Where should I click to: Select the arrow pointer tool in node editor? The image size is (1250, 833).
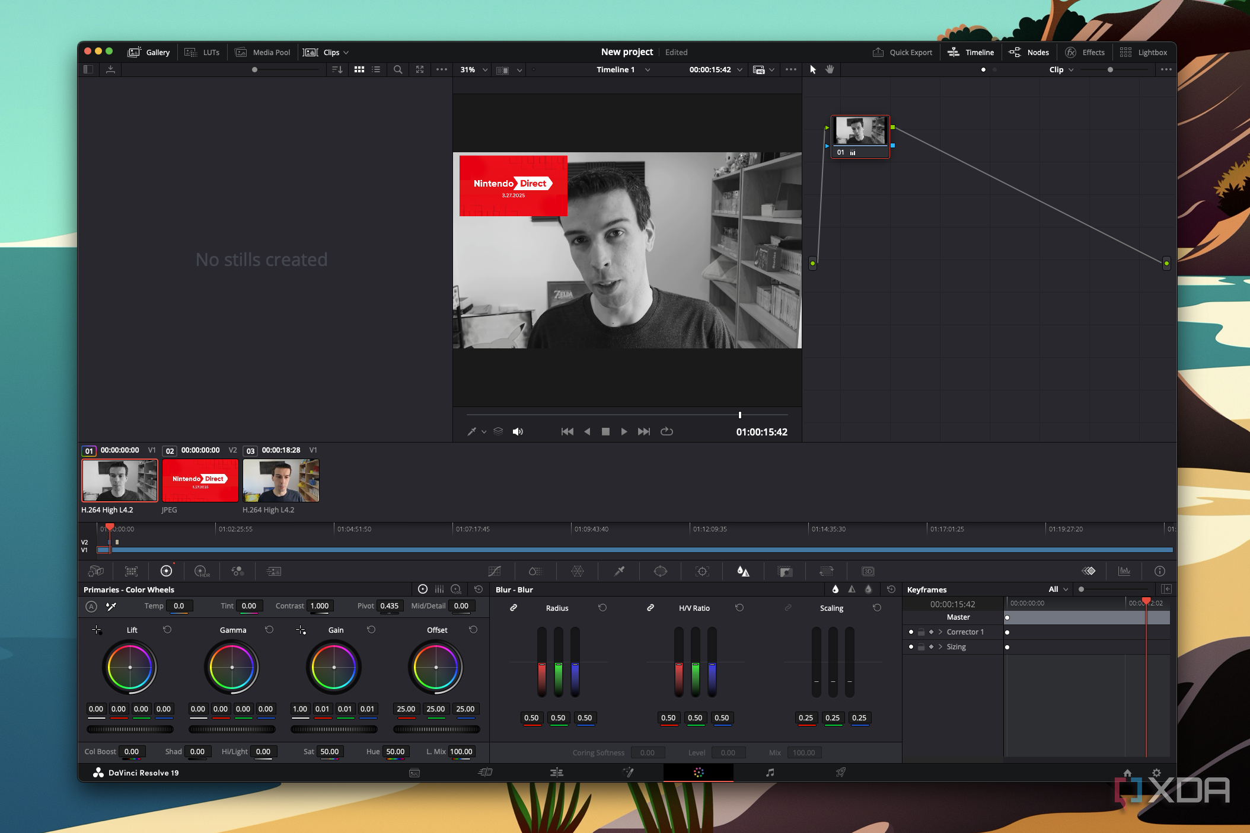(813, 70)
